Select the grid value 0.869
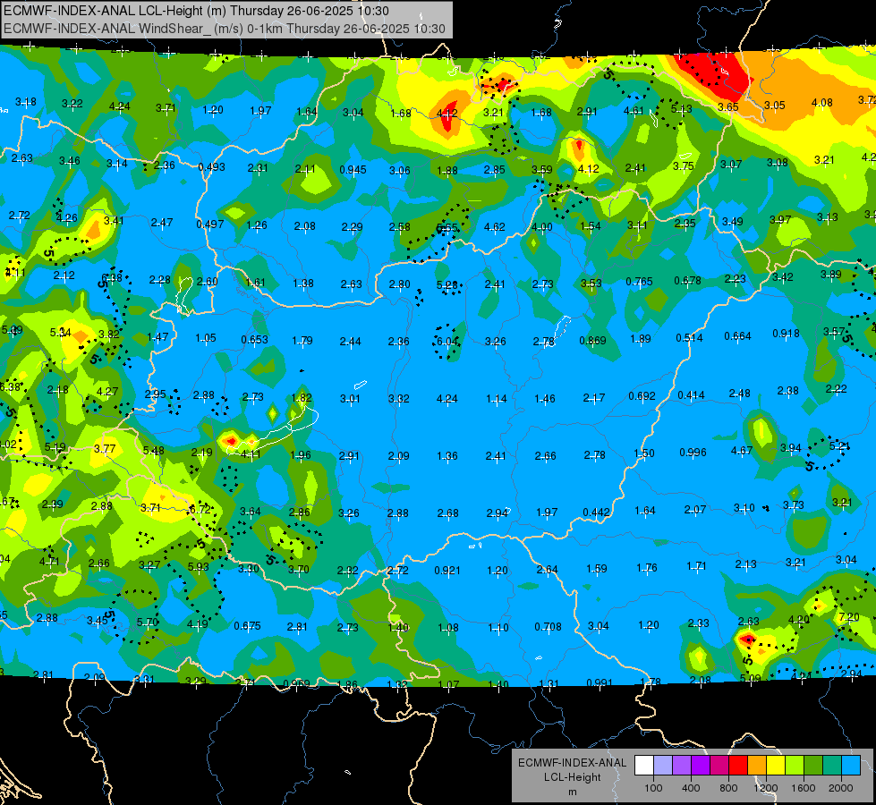Image resolution: width=876 pixels, height=805 pixels. [592, 340]
